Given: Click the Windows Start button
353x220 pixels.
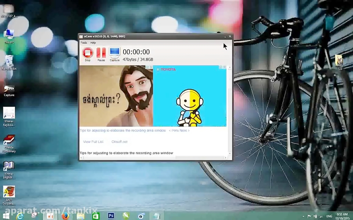Looking at the screenshot, I should 6,216.
